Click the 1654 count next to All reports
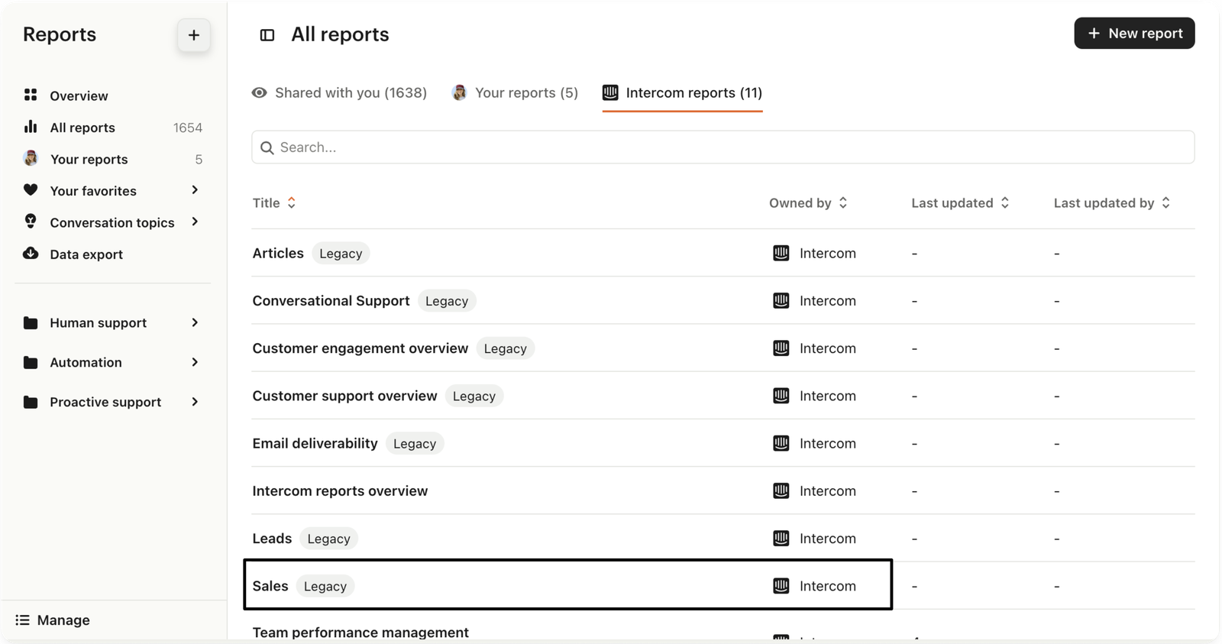 coord(188,128)
